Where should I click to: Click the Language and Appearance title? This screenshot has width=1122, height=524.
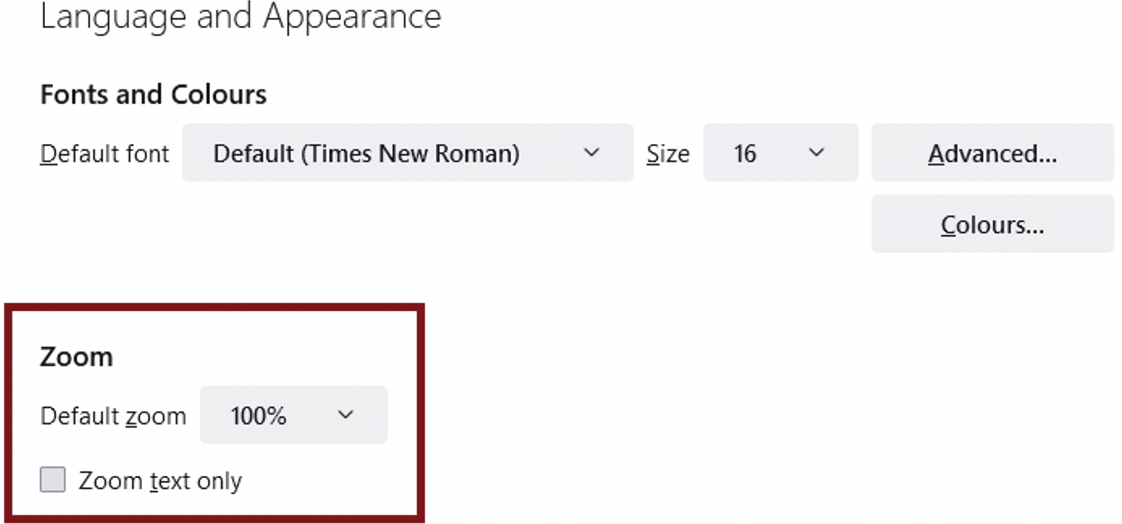pos(241,18)
